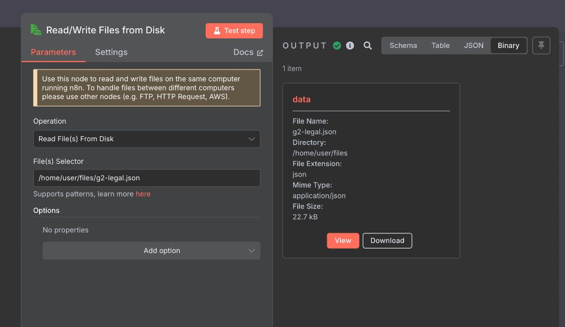The width and height of the screenshot is (565, 327).
Task: Expand the Add option dropdown under Options
Action: click(x=151, y=250)
